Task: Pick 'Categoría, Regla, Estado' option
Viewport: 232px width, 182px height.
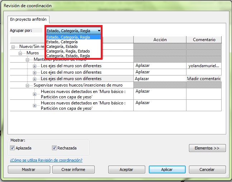Action: click(x=68, y=51)
